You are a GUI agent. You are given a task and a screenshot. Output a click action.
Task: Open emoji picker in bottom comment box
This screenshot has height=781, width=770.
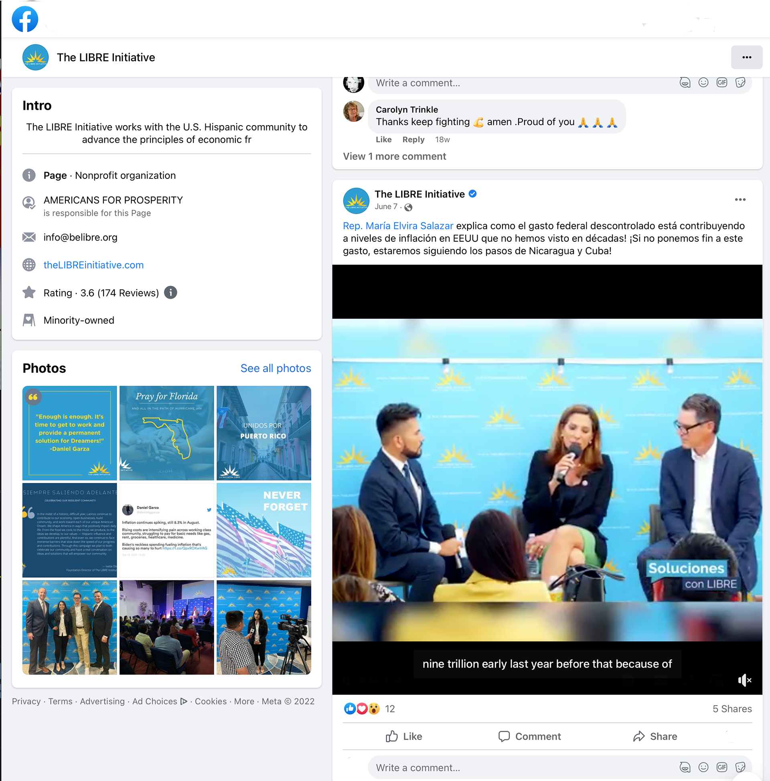[x=703, y=767]
